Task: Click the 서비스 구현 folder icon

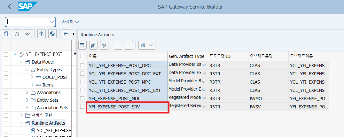Action: coord(27,115)
